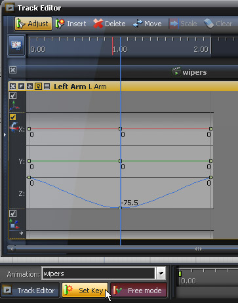Uncheck the rotation track checkbox

pos(13,117)
